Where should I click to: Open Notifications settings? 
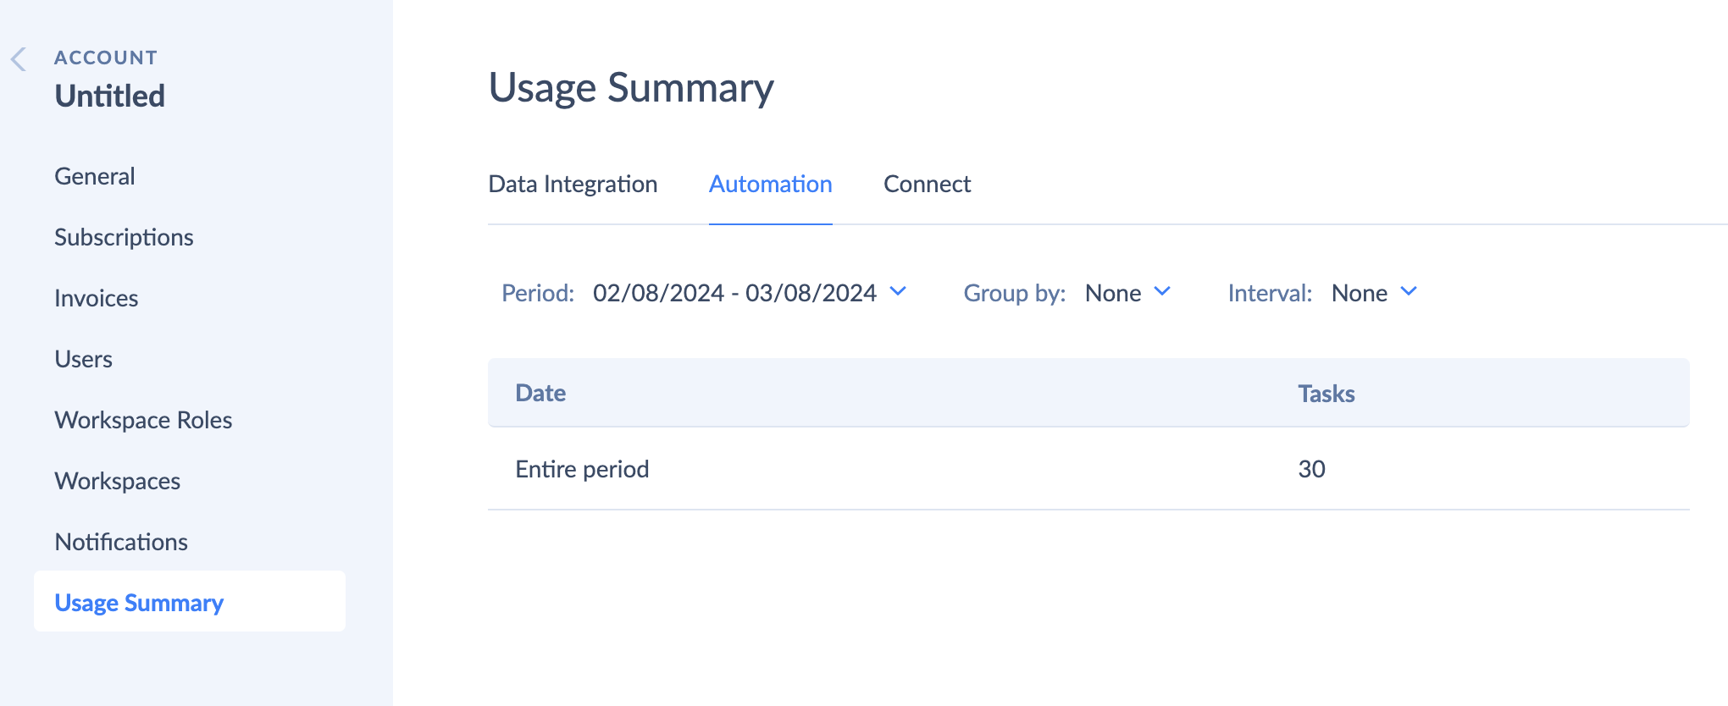click(x=121, y=542)
